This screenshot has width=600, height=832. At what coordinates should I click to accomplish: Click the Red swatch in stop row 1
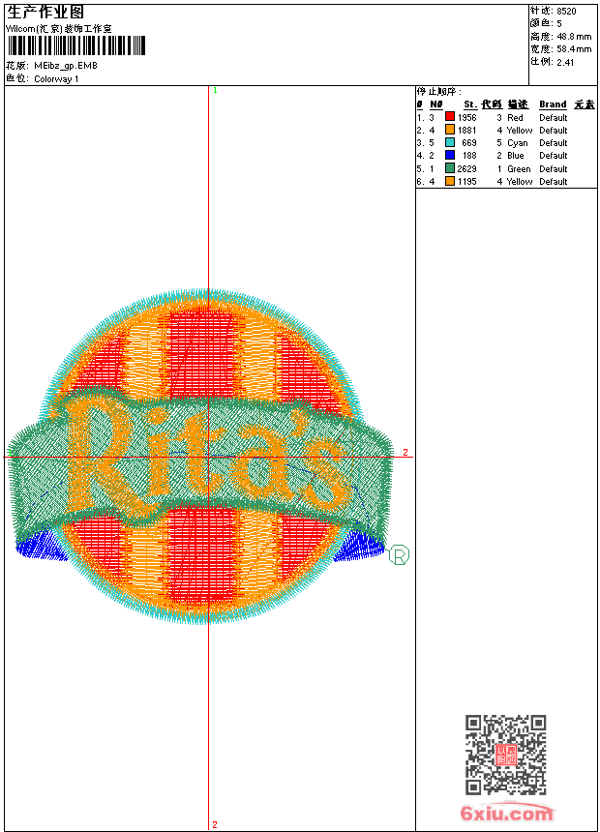click(x=450, y=117)
